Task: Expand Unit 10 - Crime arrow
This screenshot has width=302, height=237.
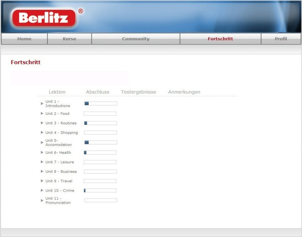Action: pos(42,191)
